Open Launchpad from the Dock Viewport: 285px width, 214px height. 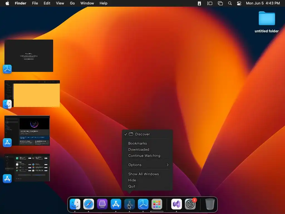pos(157,204)
